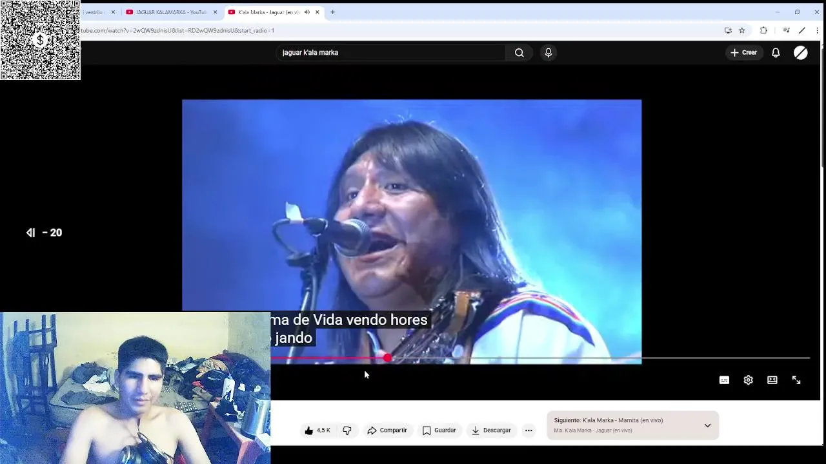Click the Crear button
Screen dimensions: 826x464
[x=743, y=53]
